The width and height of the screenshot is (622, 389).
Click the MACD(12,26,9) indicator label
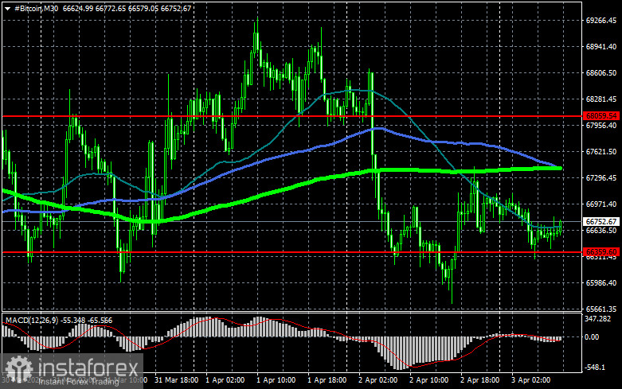pyautogui.click(x=31, y=320)
